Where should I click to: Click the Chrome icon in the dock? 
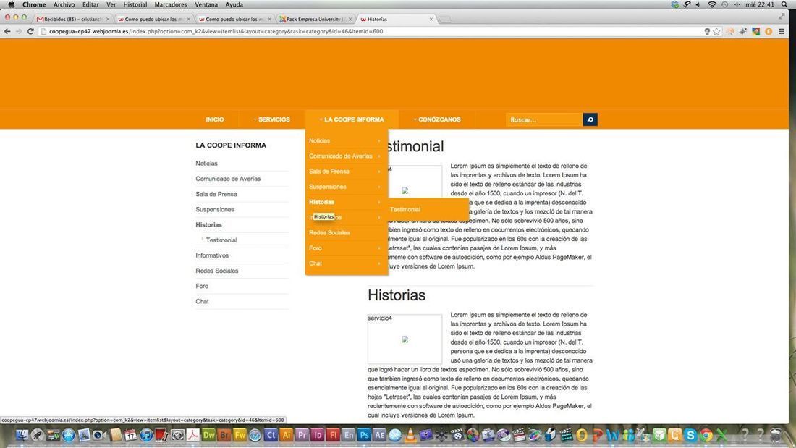[706, 435]
